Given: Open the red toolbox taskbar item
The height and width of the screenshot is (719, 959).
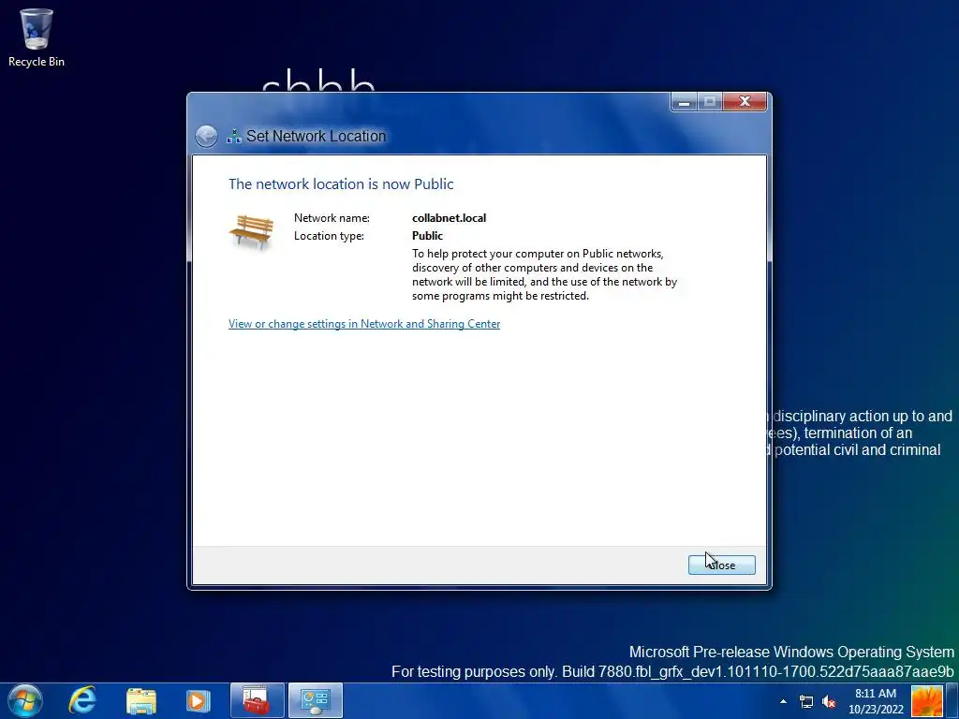Looking at the screenshot, I should coord(257,700).
